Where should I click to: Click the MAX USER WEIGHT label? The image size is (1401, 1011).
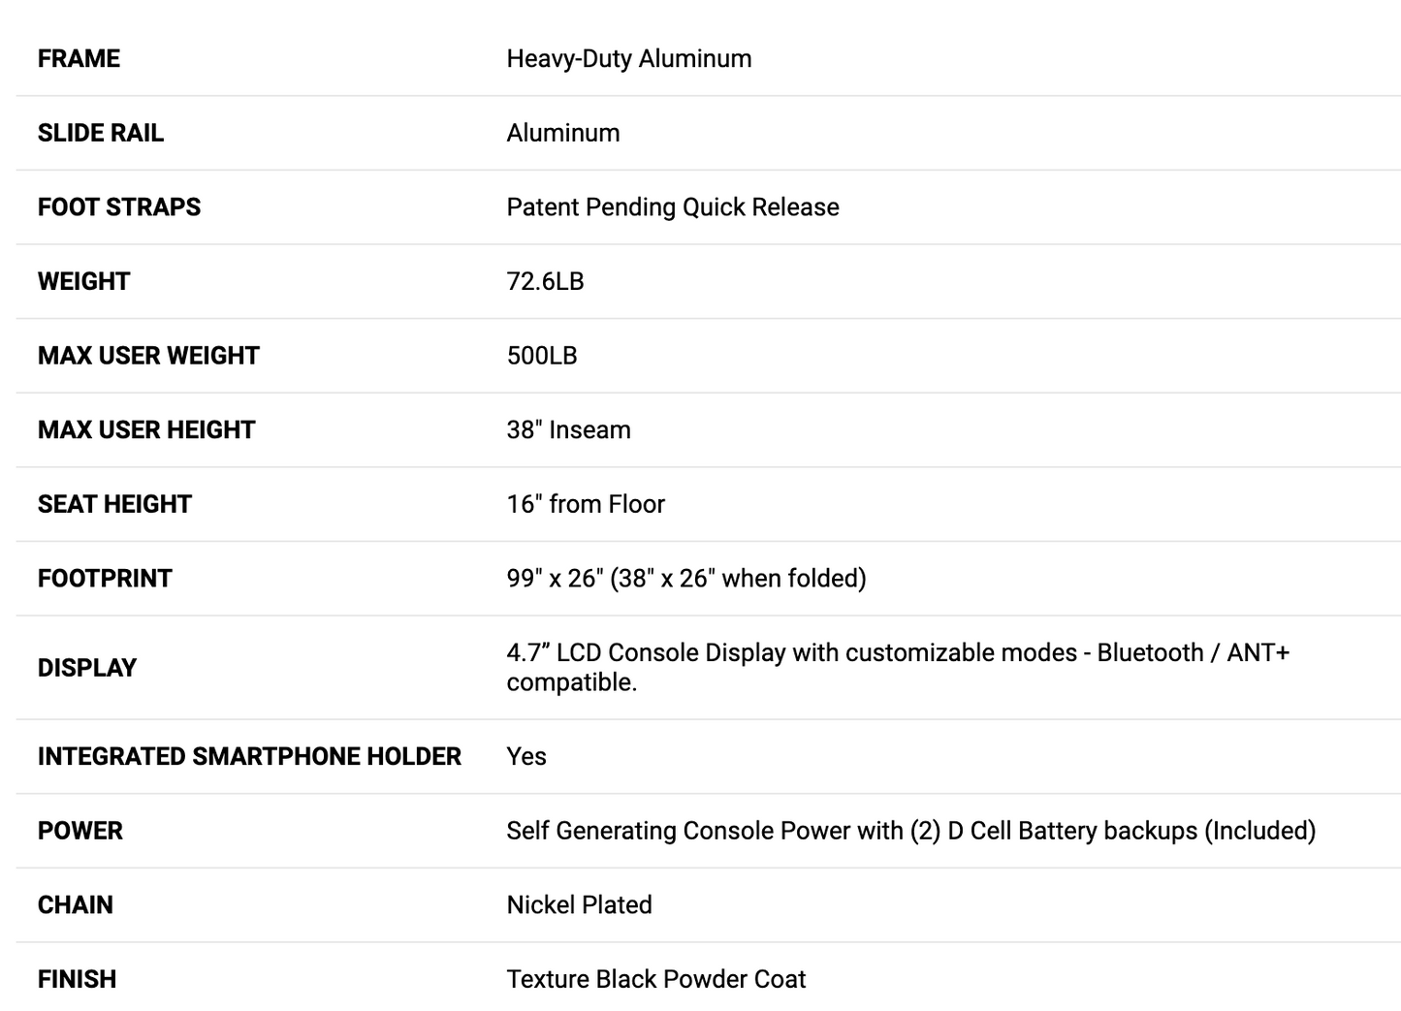click(x=148, y=356)
